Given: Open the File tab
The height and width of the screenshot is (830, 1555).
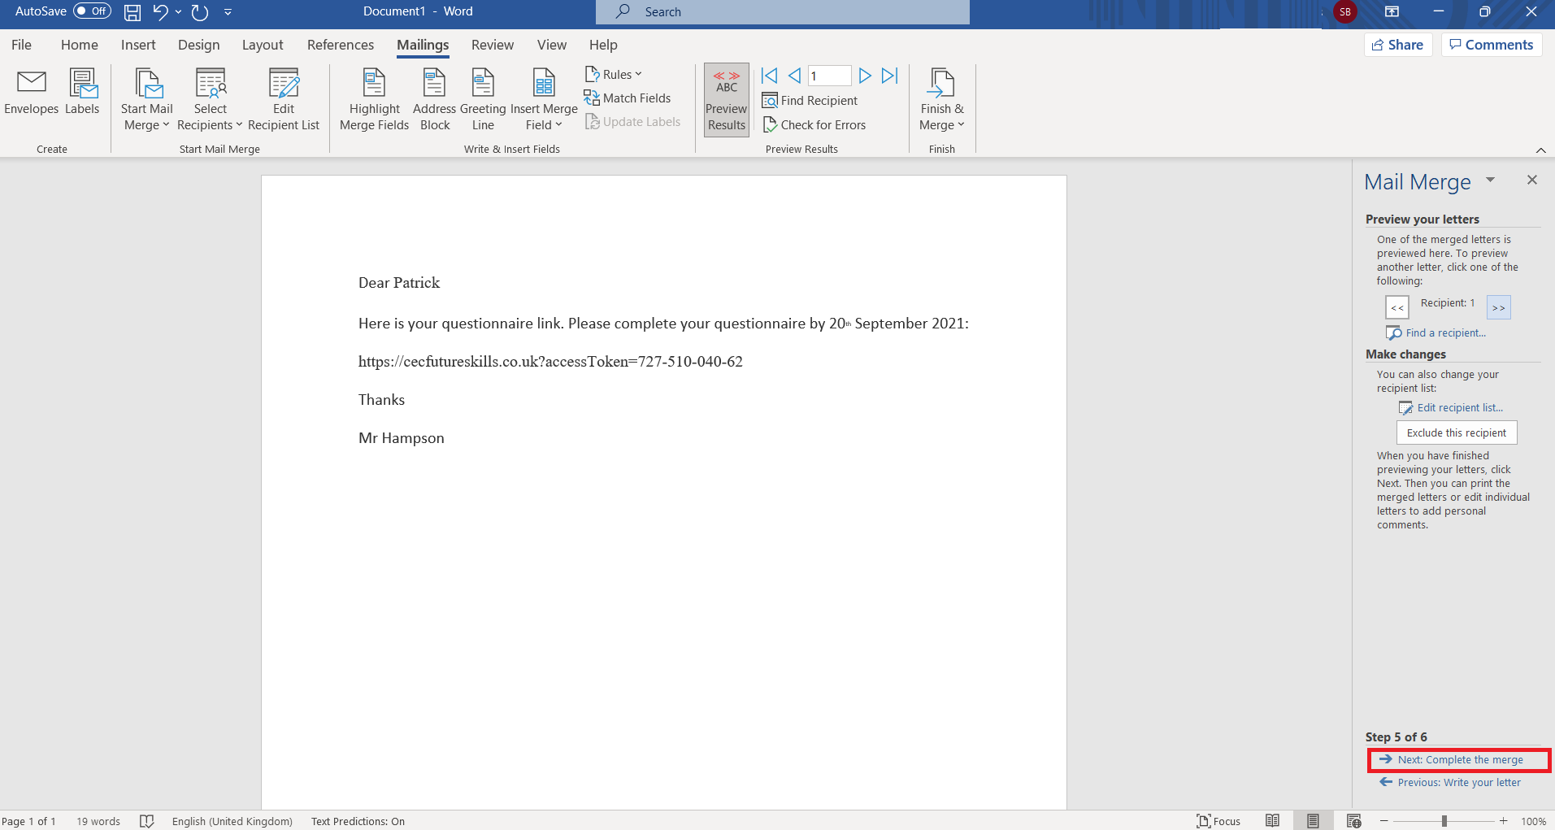Looking at the screenshot, I should 22,45.
